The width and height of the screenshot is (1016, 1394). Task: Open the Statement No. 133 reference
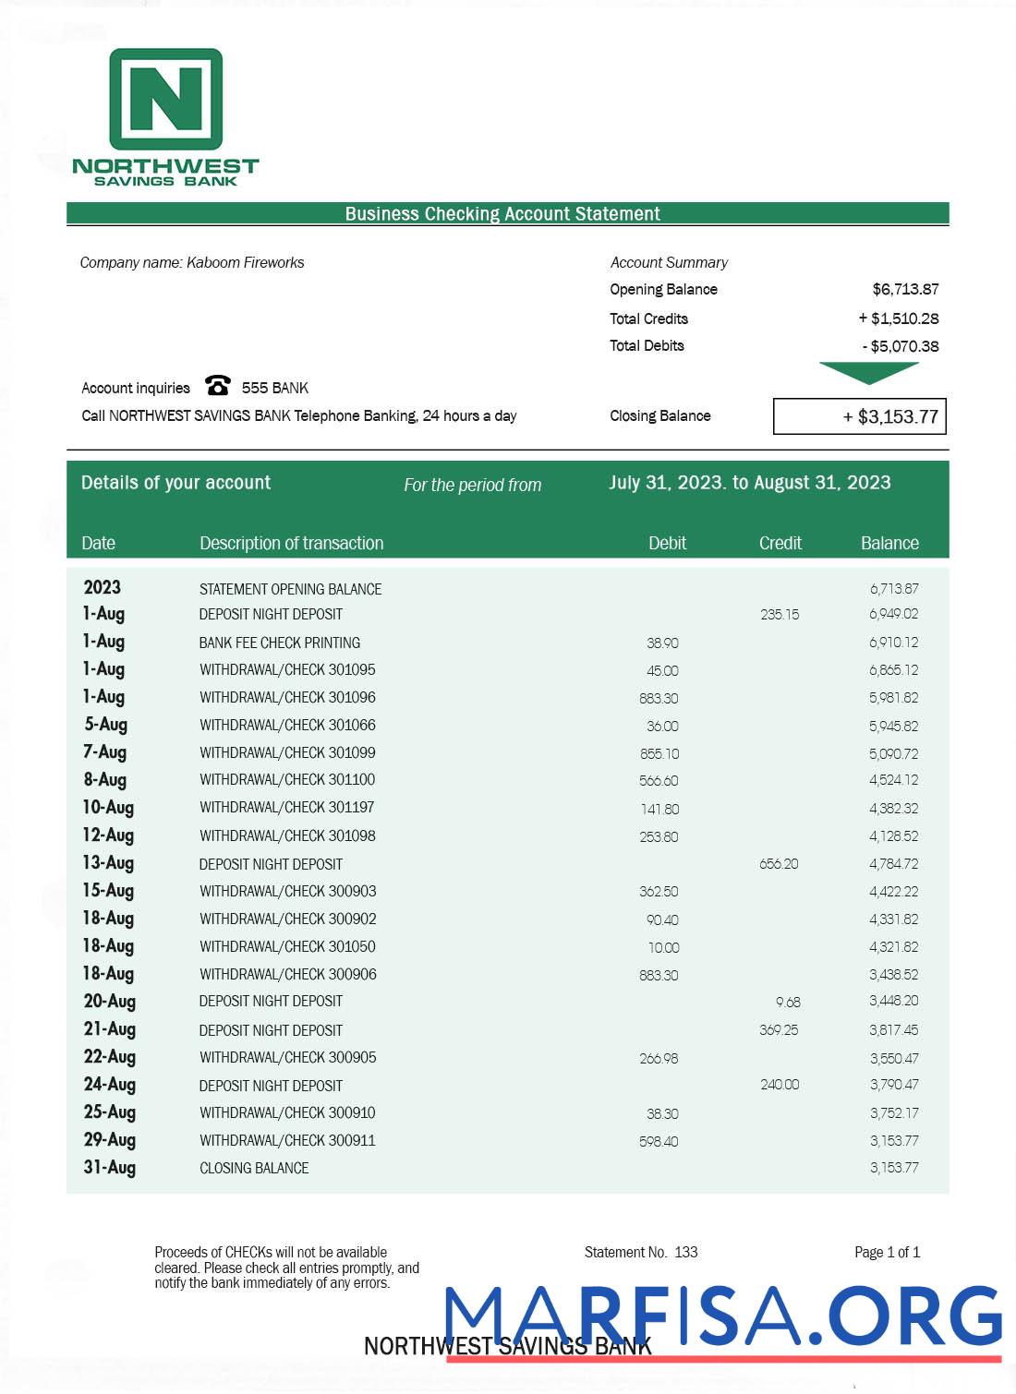[x=640, y=1252]
